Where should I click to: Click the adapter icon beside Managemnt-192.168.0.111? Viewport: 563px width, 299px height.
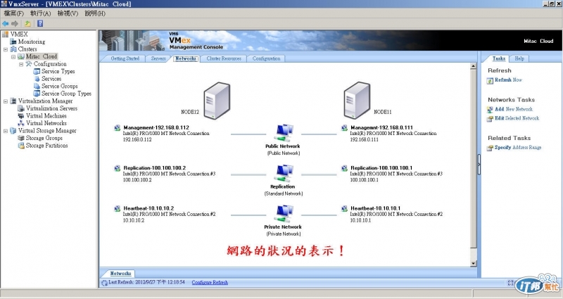(344, 128)
